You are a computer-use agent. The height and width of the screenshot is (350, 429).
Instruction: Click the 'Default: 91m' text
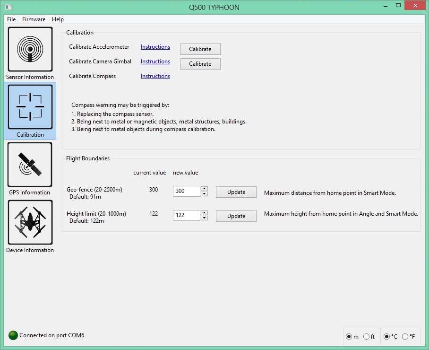[85, 197]
